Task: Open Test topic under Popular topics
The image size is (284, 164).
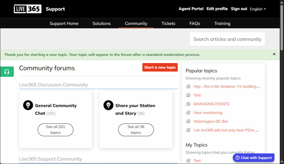Action: pyautogui.click(x=197, y=95)
